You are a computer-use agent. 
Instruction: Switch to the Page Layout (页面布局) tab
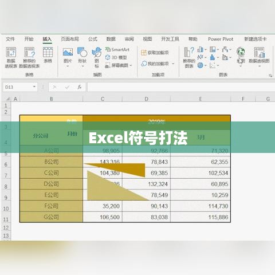tap(70, 39)
